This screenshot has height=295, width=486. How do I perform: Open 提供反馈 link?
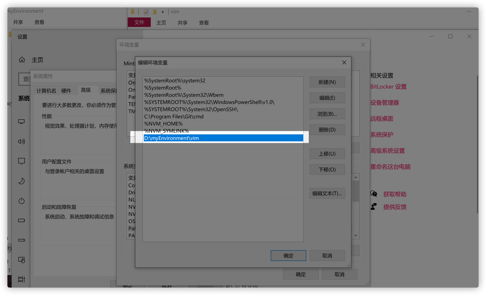point(395,207)
